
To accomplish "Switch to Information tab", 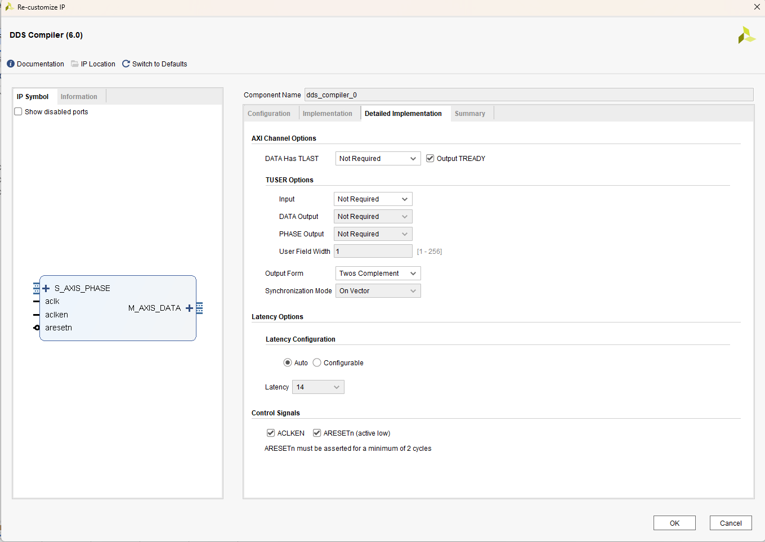I will (79, 97).
